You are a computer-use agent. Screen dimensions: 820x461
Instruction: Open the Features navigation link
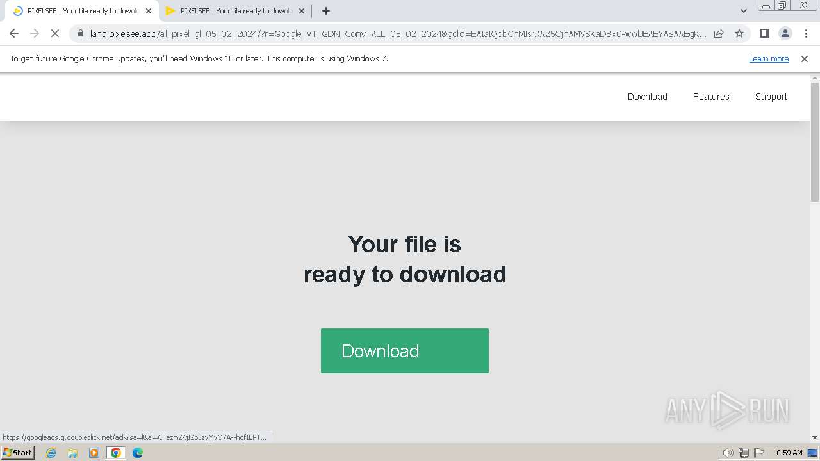click(x=711, y=97)
